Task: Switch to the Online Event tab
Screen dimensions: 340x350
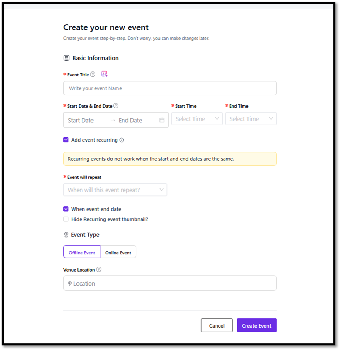Action: point(118,252)
